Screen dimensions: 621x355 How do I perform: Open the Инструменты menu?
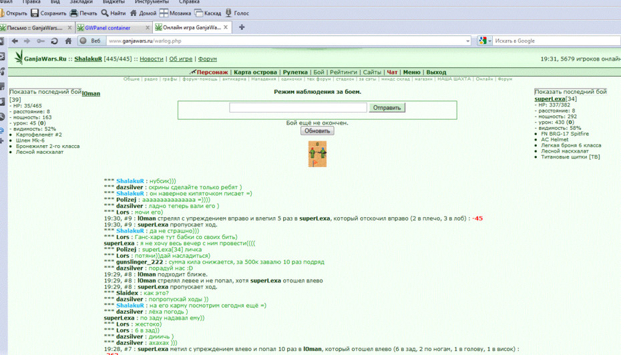point(152,2)
